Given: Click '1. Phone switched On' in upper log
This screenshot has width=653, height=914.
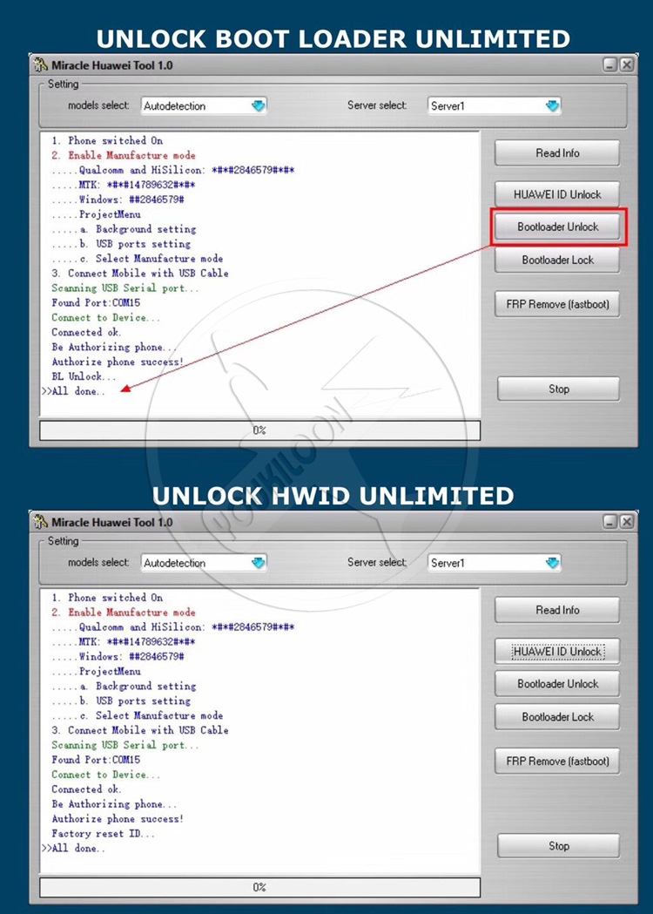Looking at the screenshot, I should pyautogui.click(x=107, y=140).
